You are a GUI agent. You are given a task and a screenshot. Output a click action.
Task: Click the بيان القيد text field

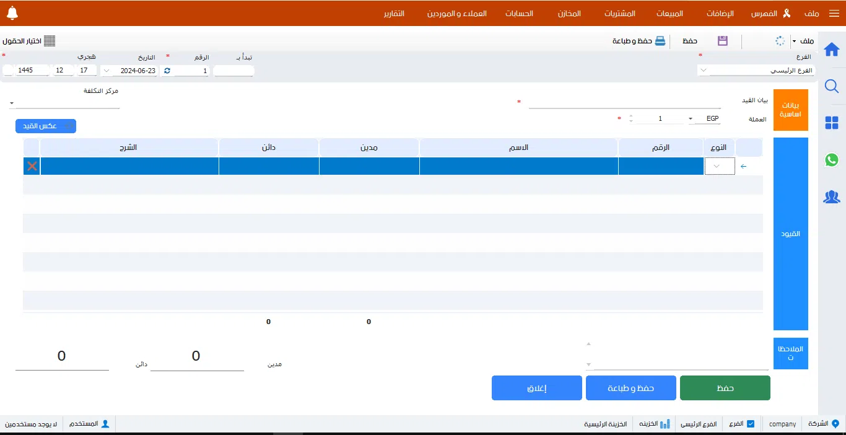click(624, 102)
